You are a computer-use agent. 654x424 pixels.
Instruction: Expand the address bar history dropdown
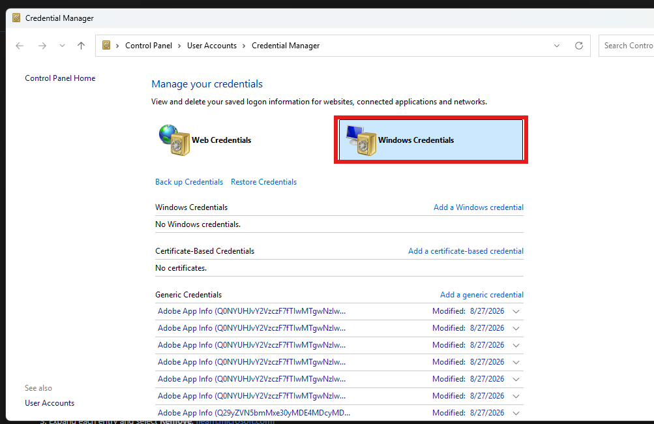coord(557,46)
